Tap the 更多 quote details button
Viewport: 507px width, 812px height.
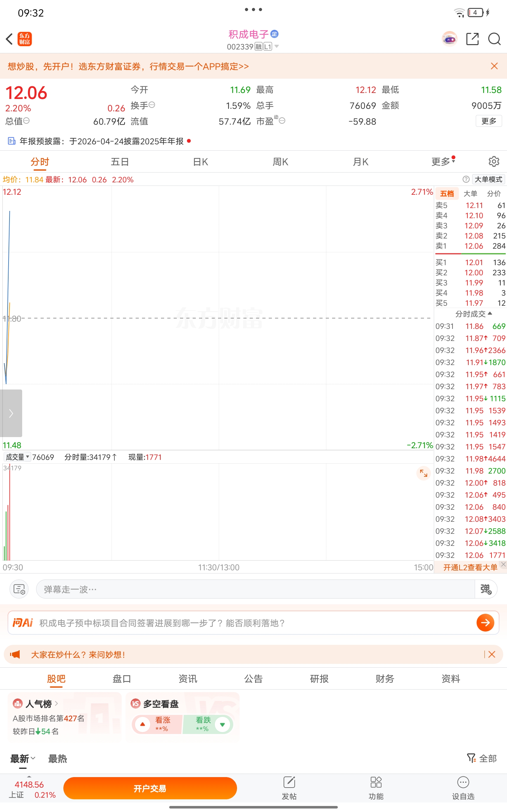tap(489, 121)
